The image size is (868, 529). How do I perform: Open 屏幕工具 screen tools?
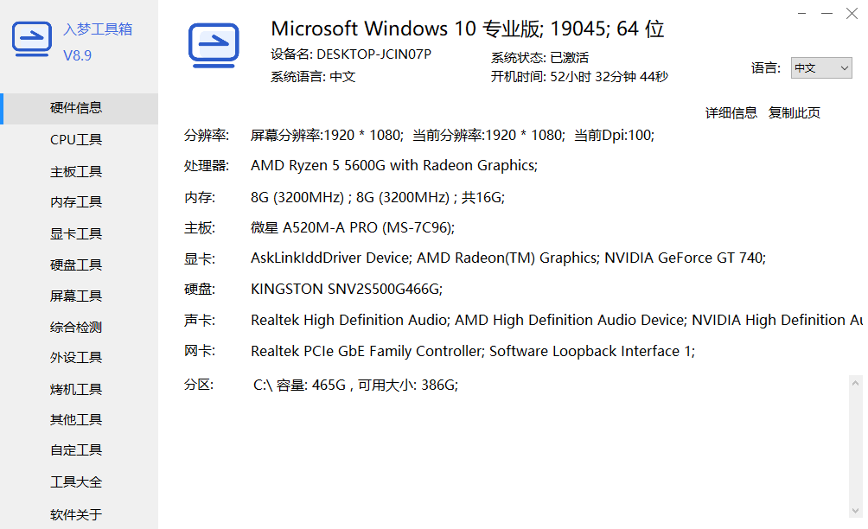tap(76, 296)
